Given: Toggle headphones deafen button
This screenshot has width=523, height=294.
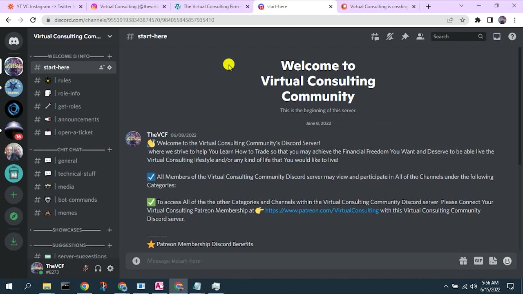Looking at the screenshot, I should click(x=98, y=268).
